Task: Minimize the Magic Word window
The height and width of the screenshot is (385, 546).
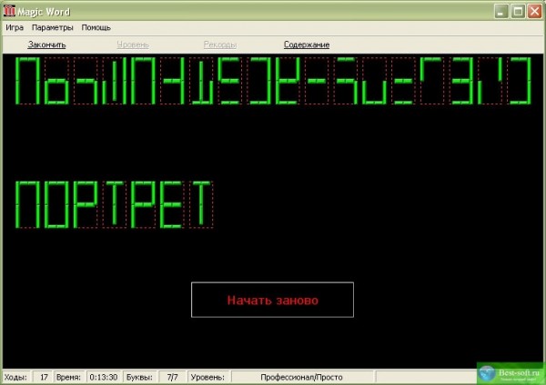Action: point(501,12)
